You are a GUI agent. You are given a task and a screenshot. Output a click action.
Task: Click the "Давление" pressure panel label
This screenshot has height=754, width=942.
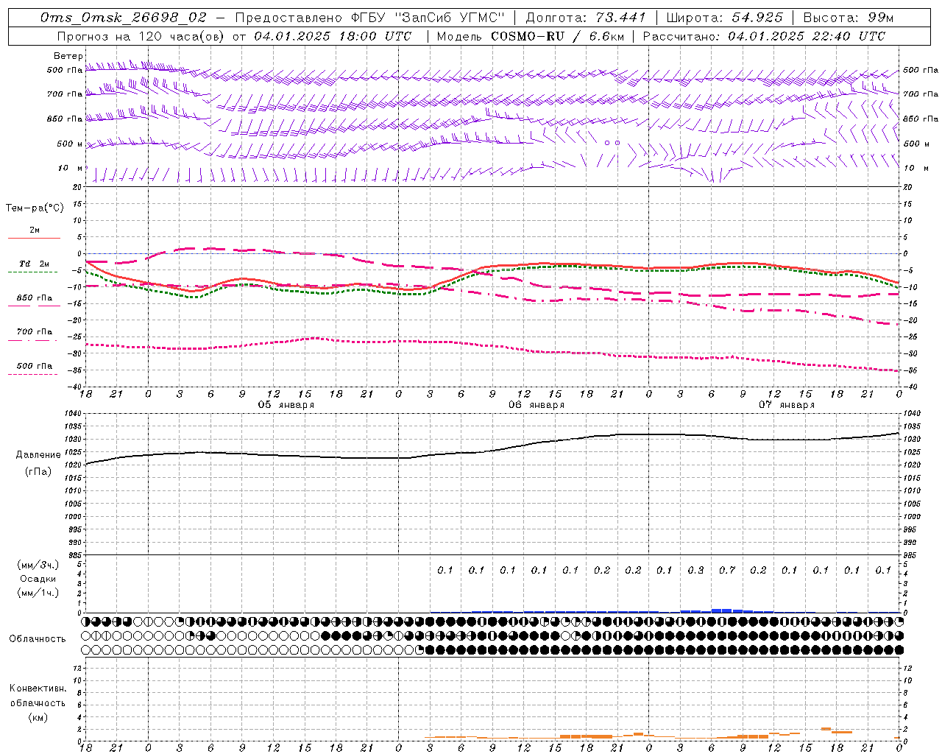[x=38, y=455]
